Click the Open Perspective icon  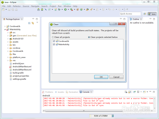tap(145, 14)
